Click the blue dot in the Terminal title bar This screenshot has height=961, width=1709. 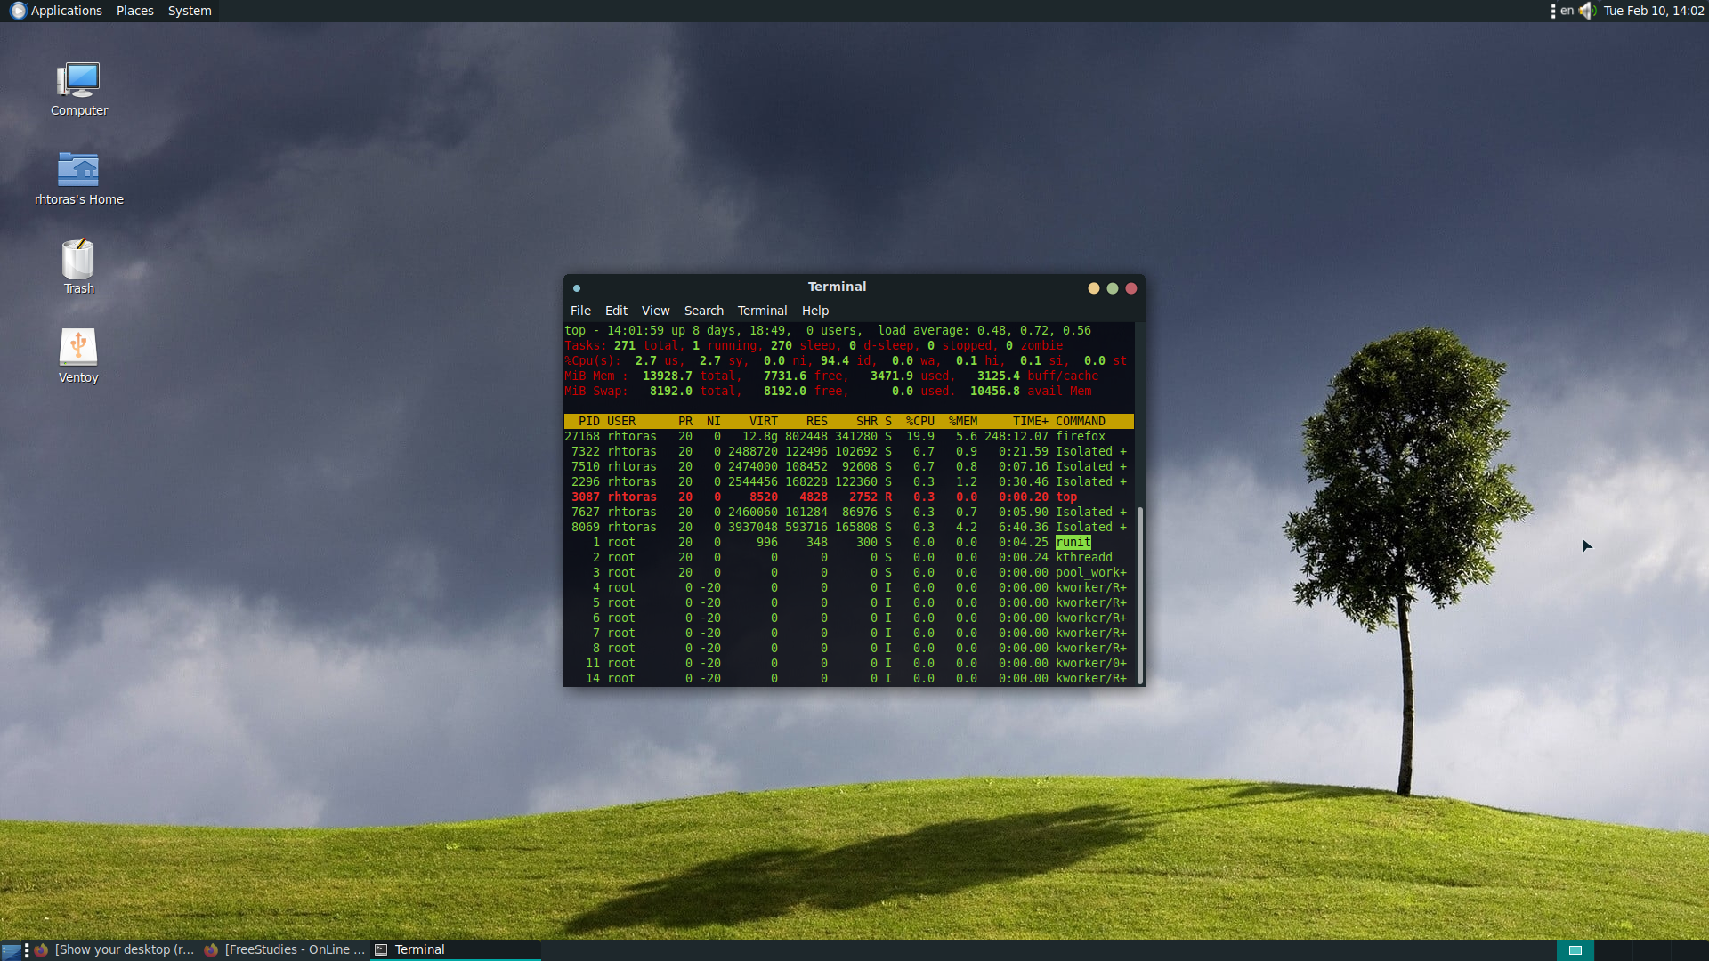577,288
